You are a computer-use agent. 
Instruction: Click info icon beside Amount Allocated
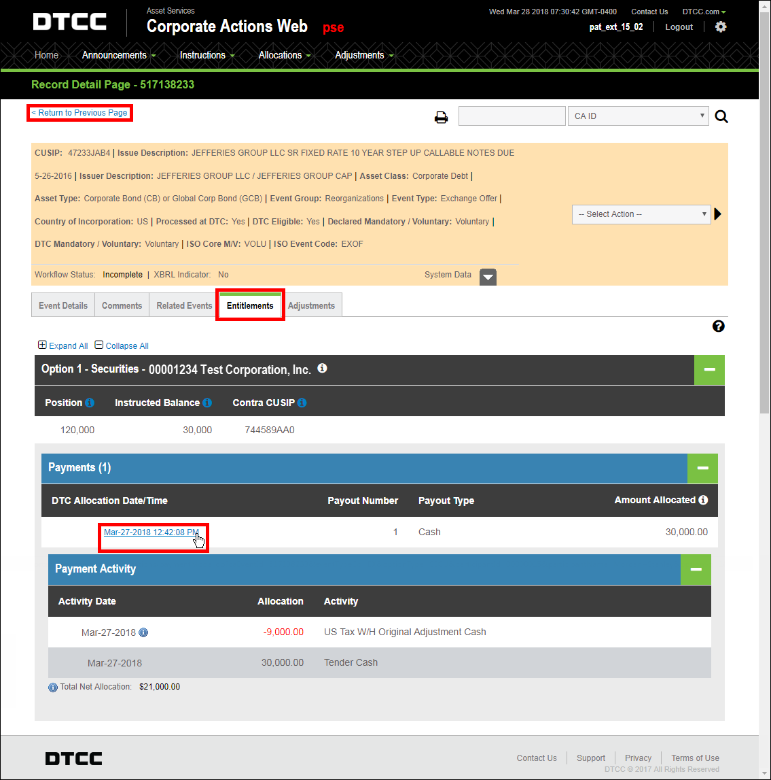pyautogui.click(x=703, y=500)
